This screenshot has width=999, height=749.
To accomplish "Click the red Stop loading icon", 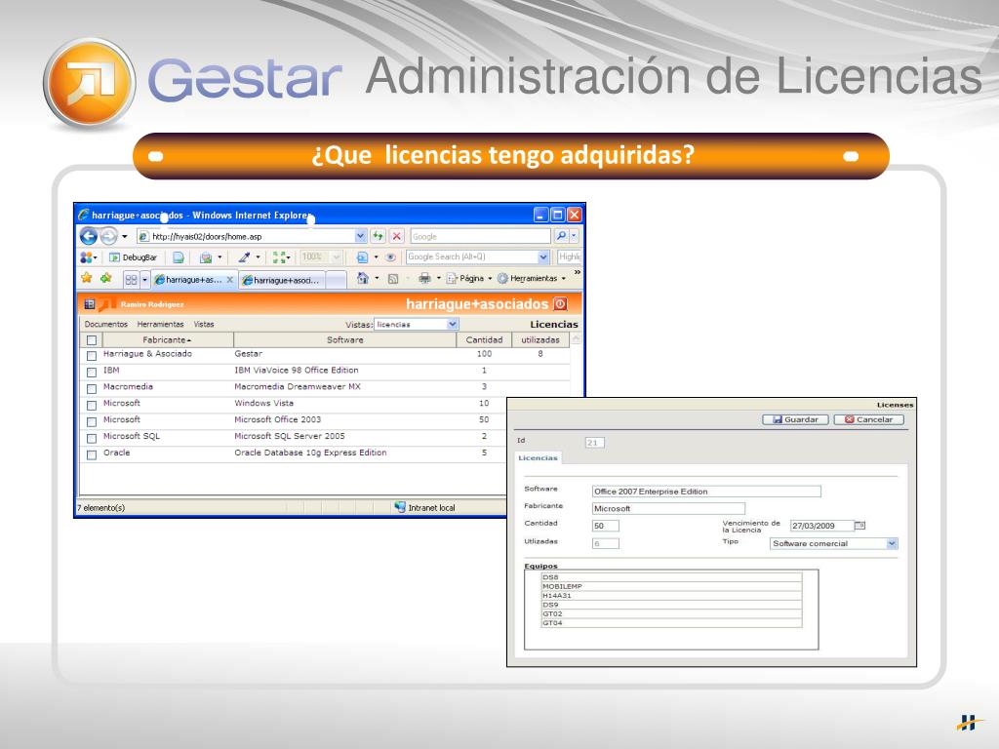I will pos(397,236).
